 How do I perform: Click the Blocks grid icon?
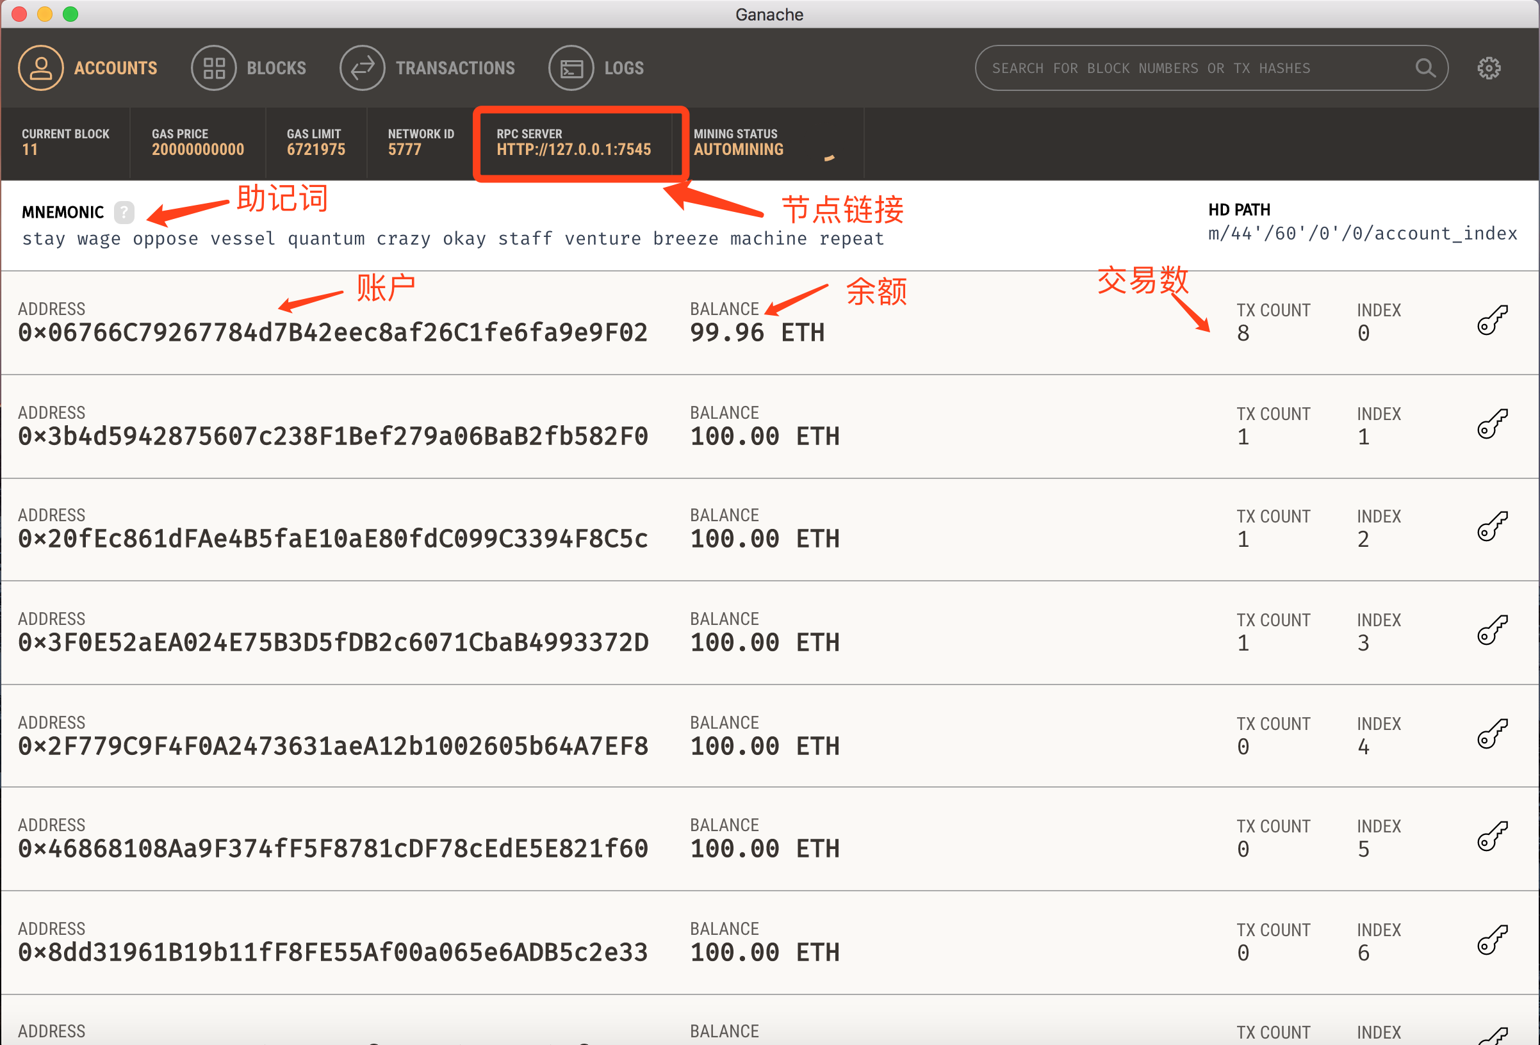(213, 67)
